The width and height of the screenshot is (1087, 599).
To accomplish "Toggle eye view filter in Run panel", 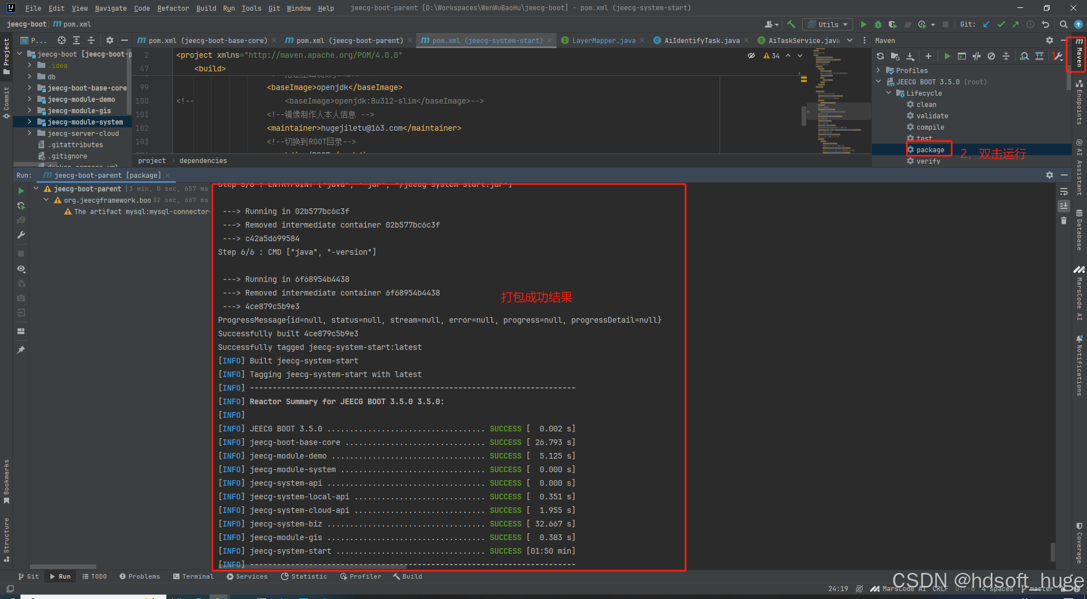I will point(21,269).
